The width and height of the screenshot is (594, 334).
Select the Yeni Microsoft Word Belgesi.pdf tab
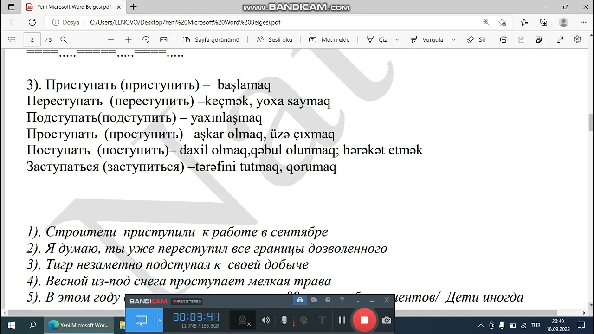73,7
